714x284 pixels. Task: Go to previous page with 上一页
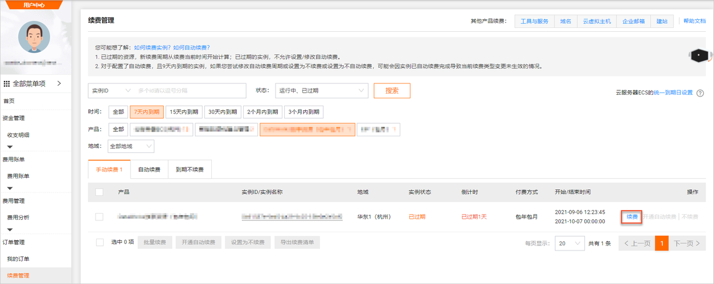[x=637, y=243]
